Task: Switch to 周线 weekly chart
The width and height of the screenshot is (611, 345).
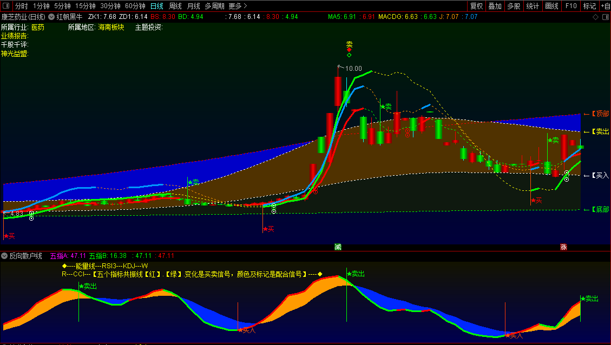Action: coord(175,6)
